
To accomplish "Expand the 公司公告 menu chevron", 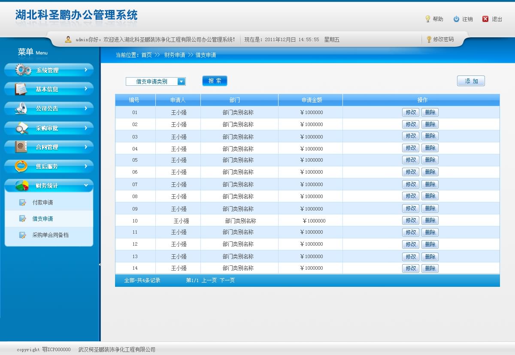I will tap(86, 108).
